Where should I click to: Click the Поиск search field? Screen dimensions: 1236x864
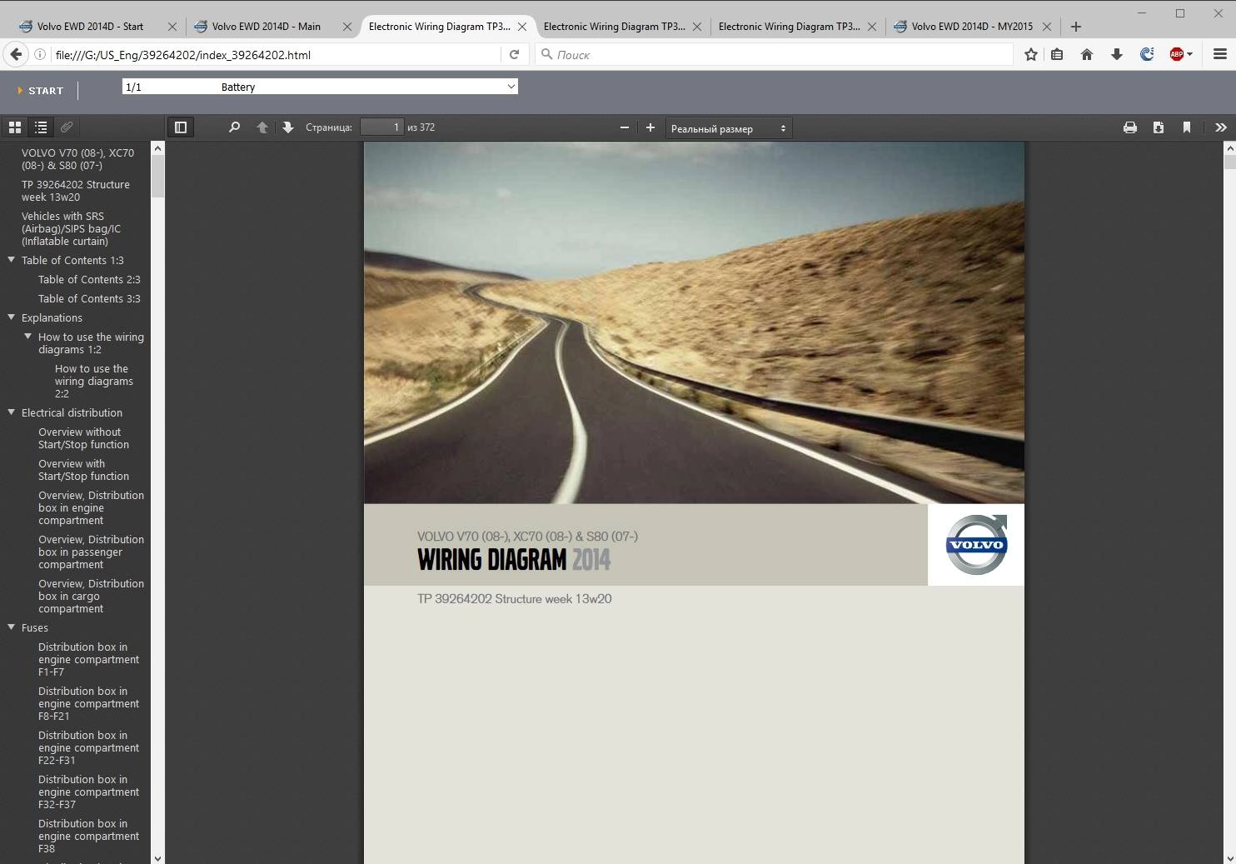pos(775,54)
